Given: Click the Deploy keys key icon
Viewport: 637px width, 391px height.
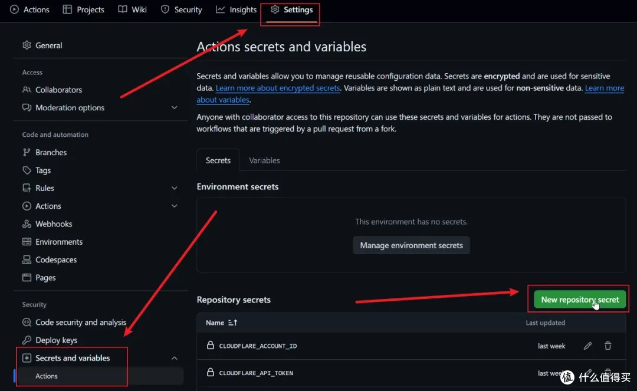Looking at the screenshot, I should [27, 340].
